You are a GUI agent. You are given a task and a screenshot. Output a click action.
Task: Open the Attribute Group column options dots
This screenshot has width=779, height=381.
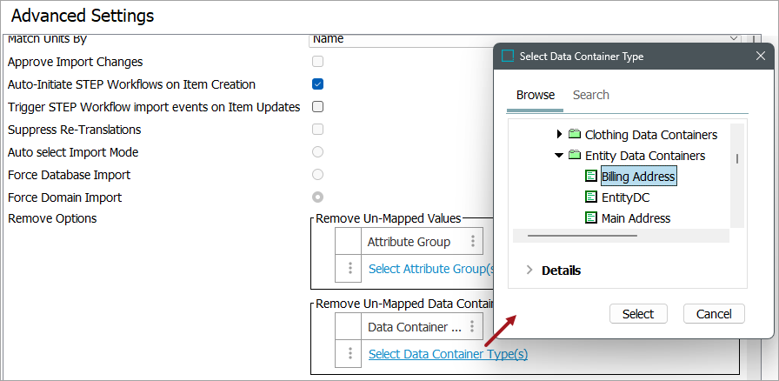pyautogui.click(x=473, y=242)
